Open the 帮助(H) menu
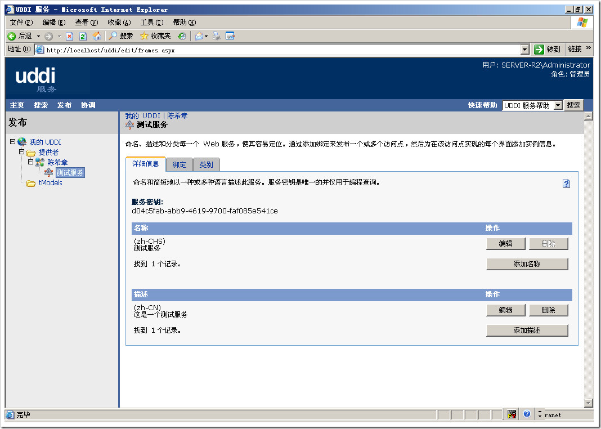601x429 pixels. pyautogui.click(x=185, y=22)
